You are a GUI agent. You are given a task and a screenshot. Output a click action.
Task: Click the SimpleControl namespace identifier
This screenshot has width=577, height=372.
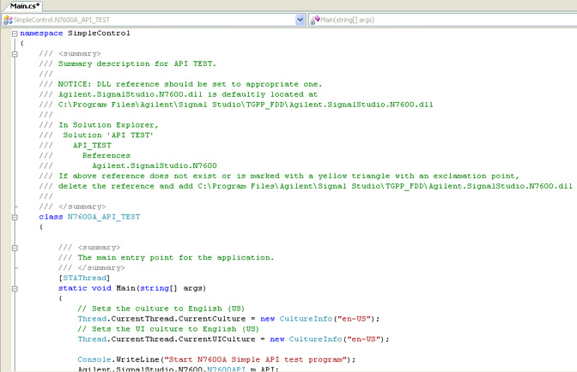click(x=99, y=33)
